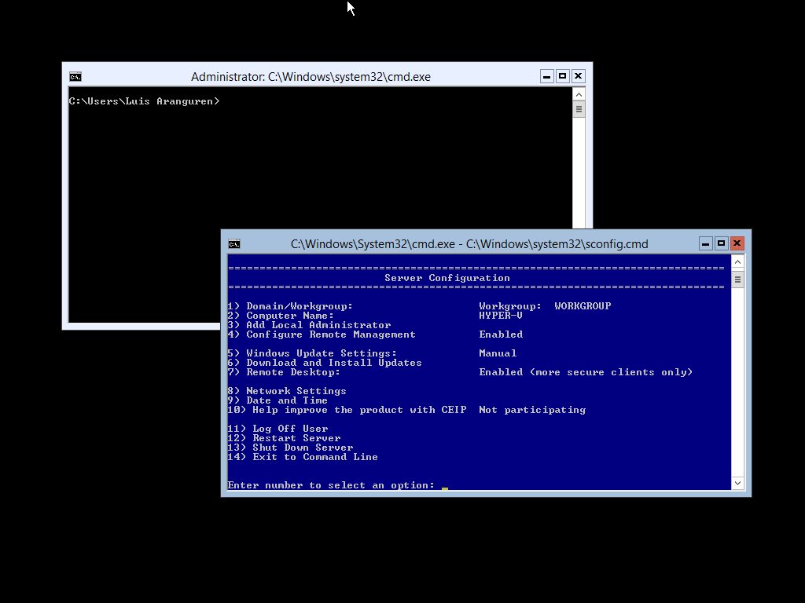Click scroll-up arrow in sconfig window

click(737, 261)
